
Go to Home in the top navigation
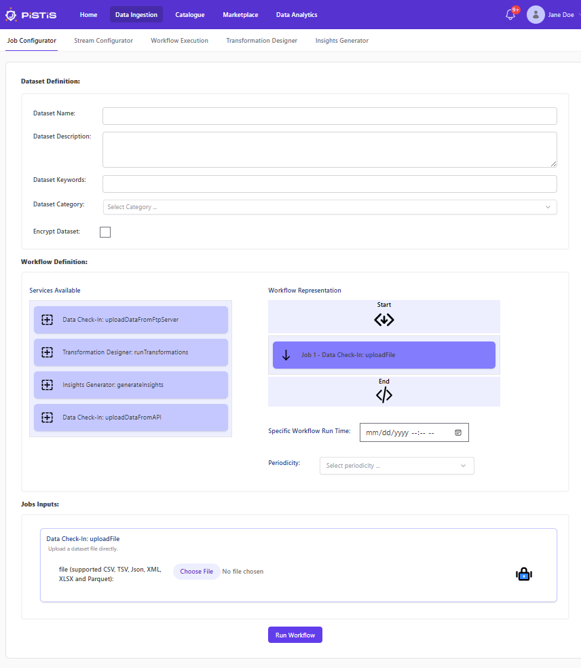click(x=89, y=15)
